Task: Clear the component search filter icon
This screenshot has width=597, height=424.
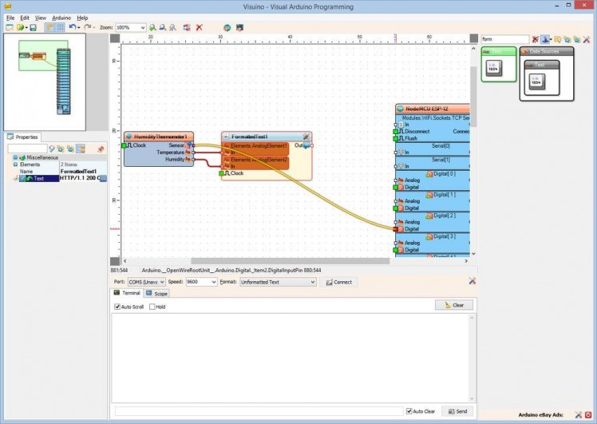Action: tap(535, 38)
